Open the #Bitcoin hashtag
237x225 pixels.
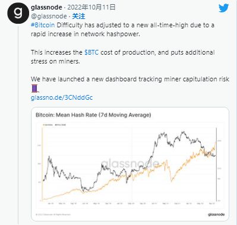(x=43, y=25)
